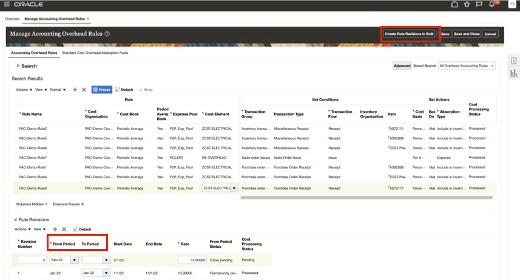Click the Freeze column button
This screenshot has height=280, width=520.
(101, 90)
